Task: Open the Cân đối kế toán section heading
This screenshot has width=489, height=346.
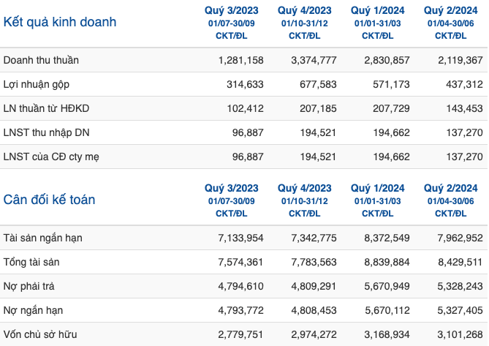Action: [x=49, y=200]
